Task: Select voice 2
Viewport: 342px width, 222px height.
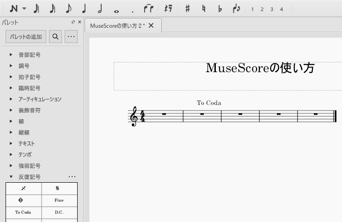Action: coord(262,9)
